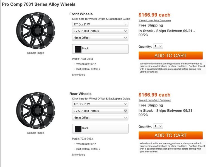Screen dimensions: 208x167
Task: Add the Front Wheels to cart
Action: pyautogui.click(x=171, y=55)
